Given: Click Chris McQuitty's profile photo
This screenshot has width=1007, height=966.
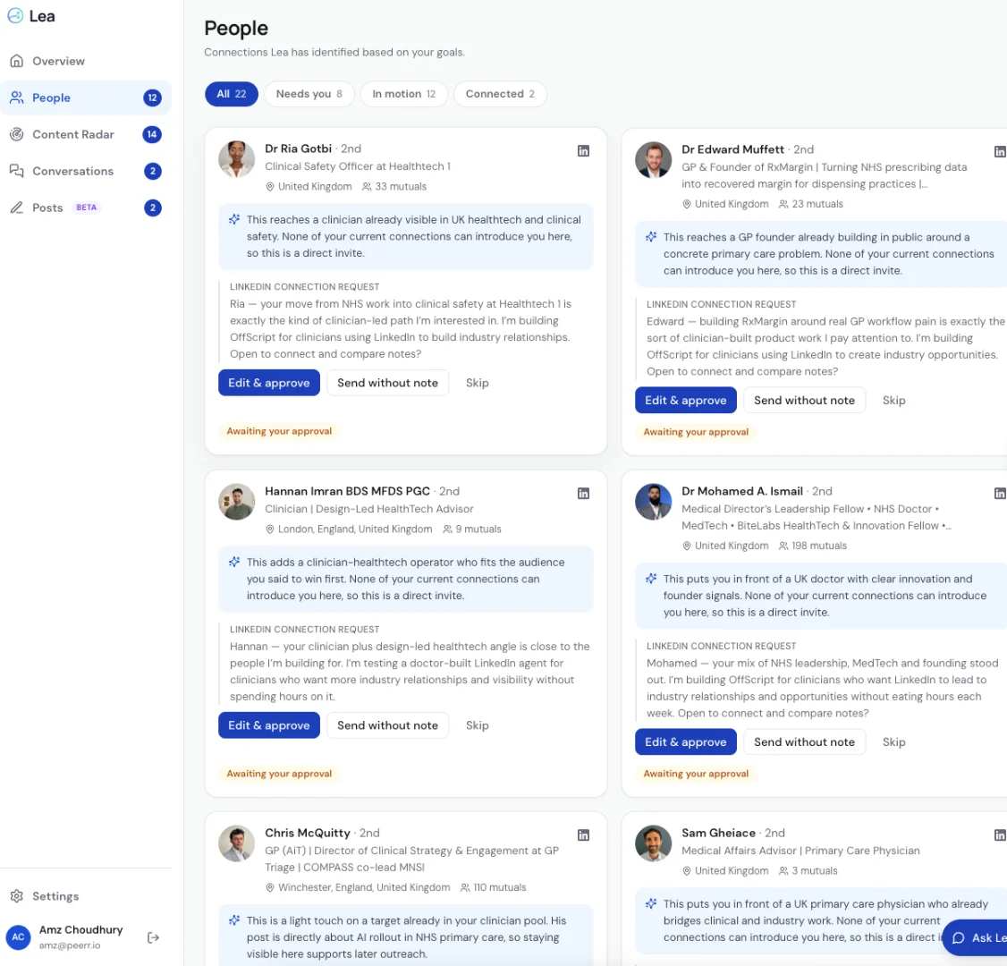Looking at the screenshot, I should point(236,843).
